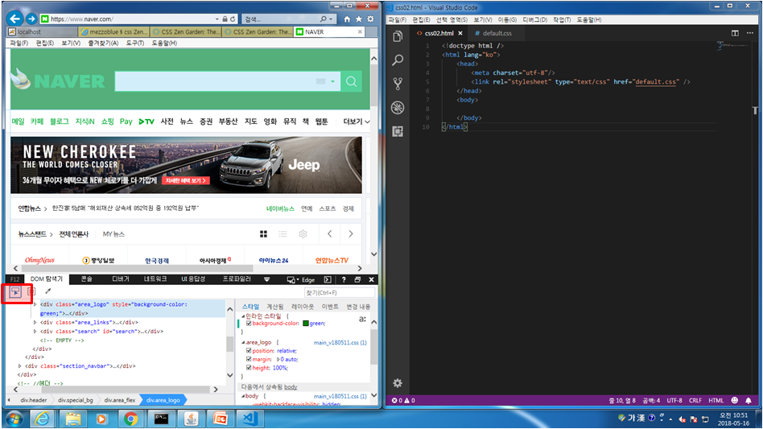The image size is (763, 429).
Task: Open the 콘솔 tab in F12 tools
Action: (86, 279)
